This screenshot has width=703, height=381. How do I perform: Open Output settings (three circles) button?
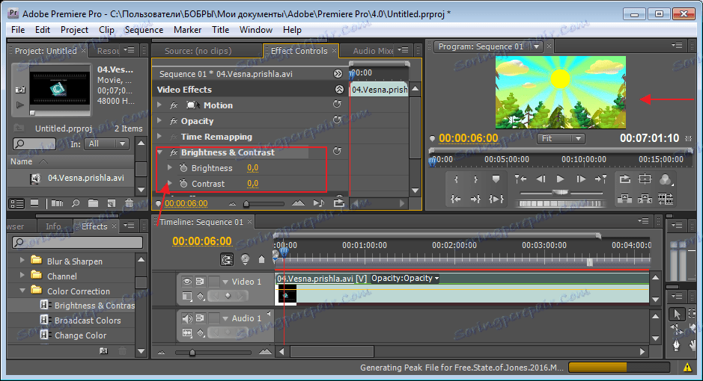[x=666, y=179]
